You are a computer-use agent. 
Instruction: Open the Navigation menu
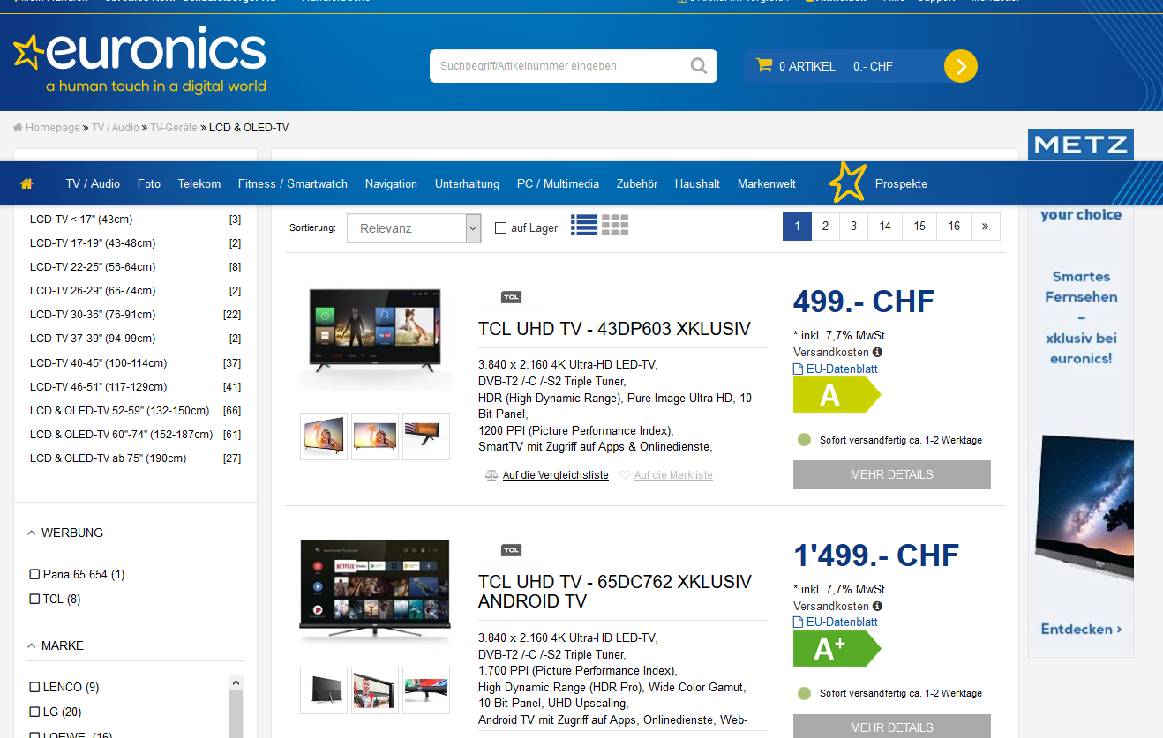391,183
